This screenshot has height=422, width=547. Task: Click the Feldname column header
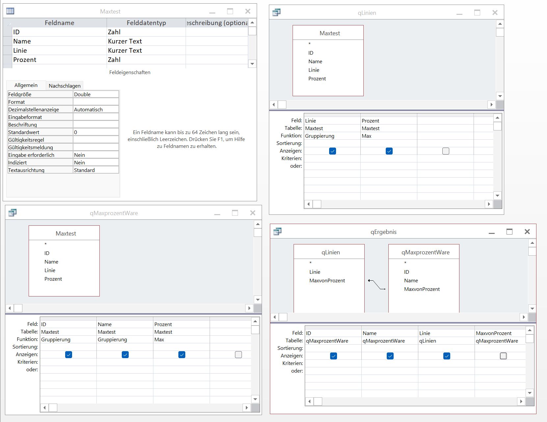click(x=59, y=23)
